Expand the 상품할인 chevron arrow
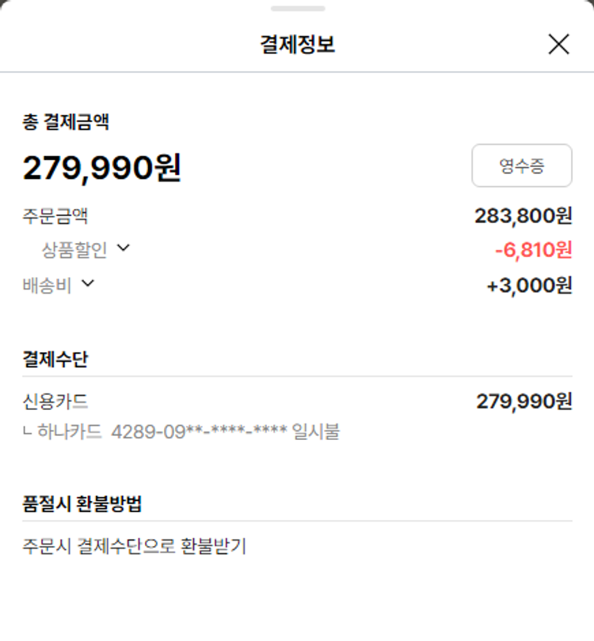Screen dimensions: 594x641 (123, 248)
